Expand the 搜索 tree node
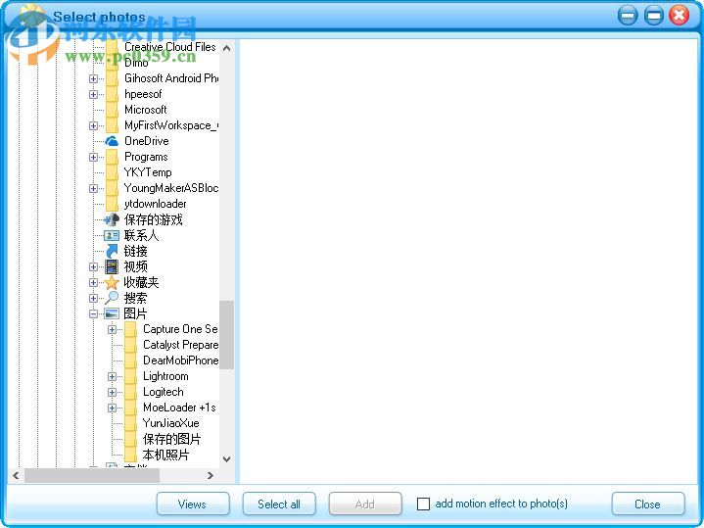The image size is (704, 528). 93,299
